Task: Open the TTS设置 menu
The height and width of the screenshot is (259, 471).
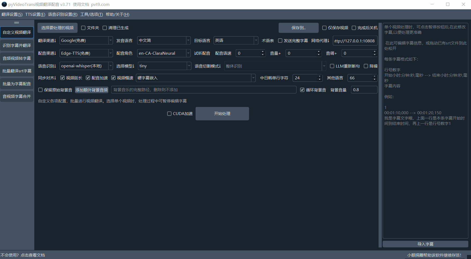Action: coord(35,14)
